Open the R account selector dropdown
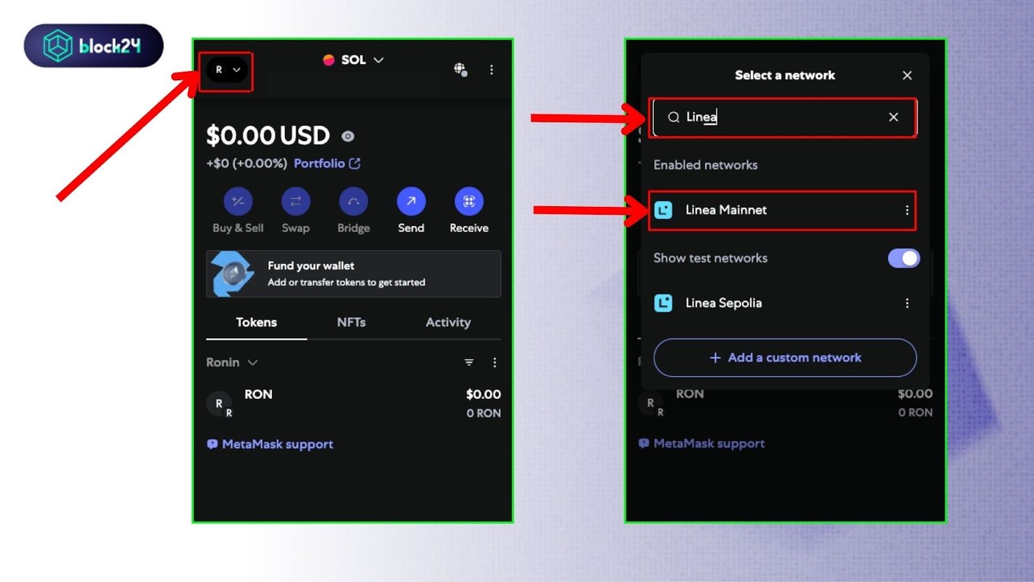Viewport: 1034px width, 582px height. click(227, 70)
